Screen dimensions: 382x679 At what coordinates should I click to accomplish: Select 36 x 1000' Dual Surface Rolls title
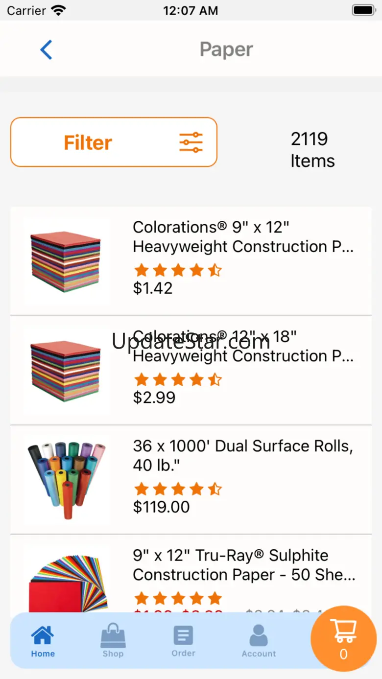pyautogui.click(x=243, y=455)
